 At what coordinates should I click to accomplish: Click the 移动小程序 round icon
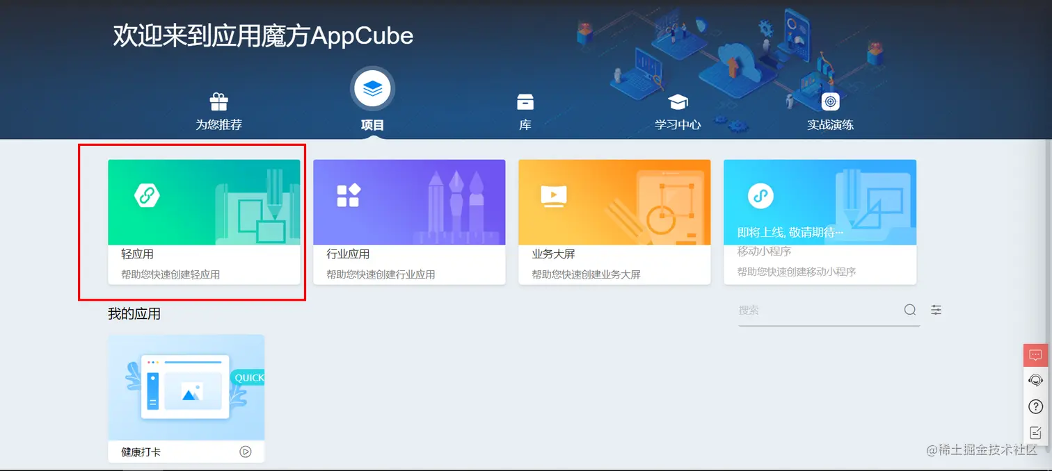pyautogui.click(x=760, y=196)
